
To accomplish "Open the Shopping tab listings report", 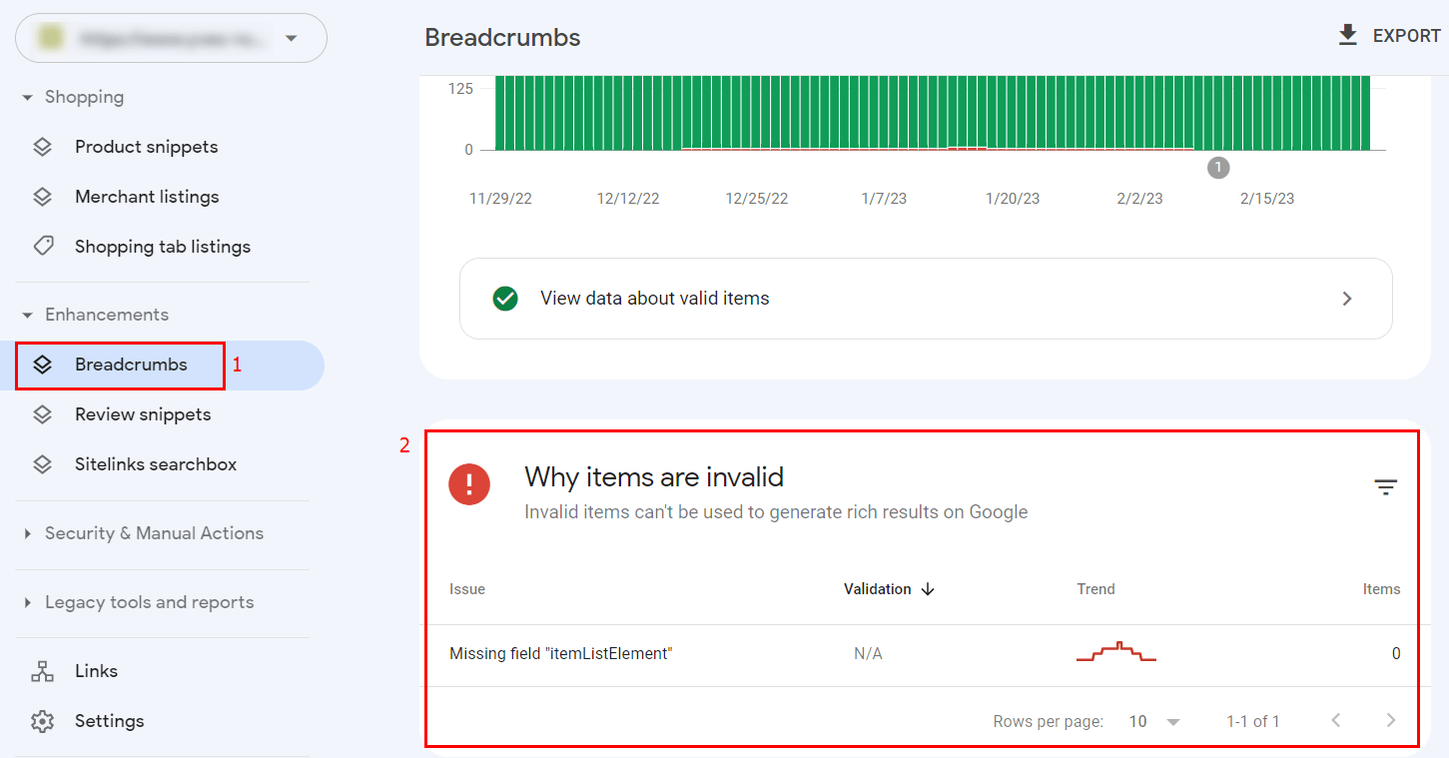I will (x=162, y=246).
